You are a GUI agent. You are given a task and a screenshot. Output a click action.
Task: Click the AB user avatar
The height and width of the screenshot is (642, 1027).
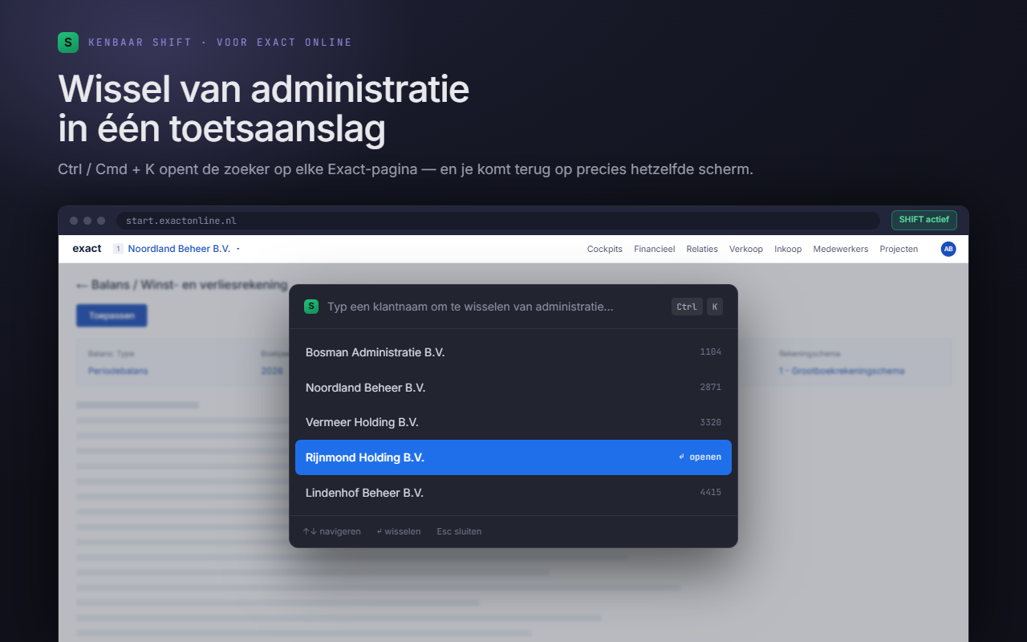pyautogui.click(x=948, y=249)
